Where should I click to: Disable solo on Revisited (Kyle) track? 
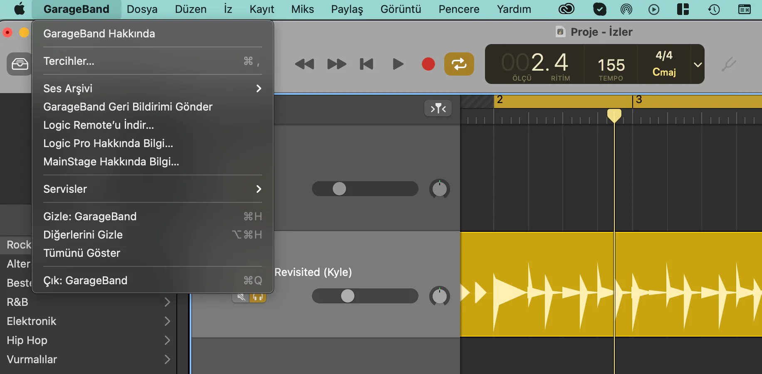(258, 297)
